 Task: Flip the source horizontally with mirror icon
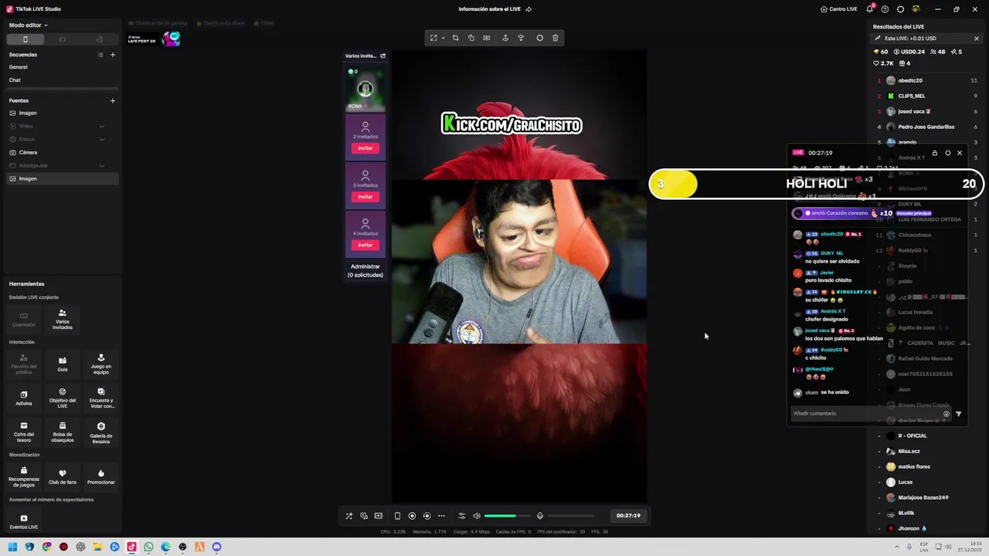pos(486,38)
